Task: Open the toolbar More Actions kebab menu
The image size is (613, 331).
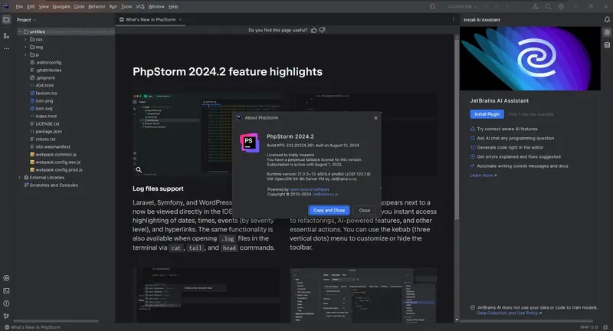Action: tap(507, 7)
